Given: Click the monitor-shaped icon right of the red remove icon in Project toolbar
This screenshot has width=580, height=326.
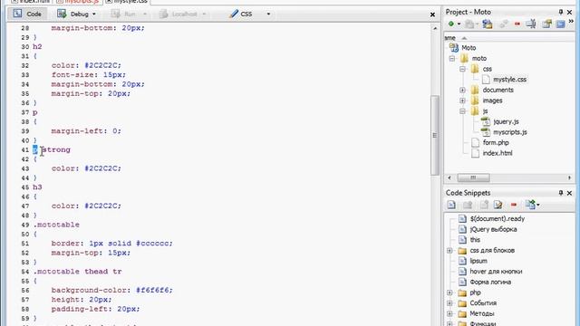Looking at the screenshot, I should (531, 24).
